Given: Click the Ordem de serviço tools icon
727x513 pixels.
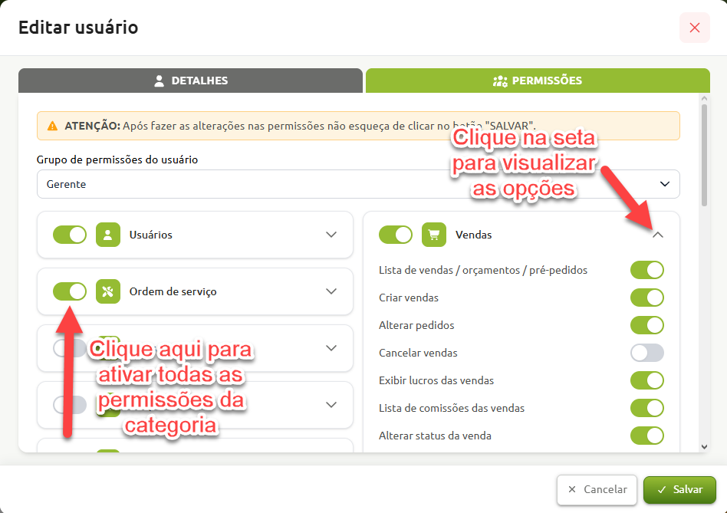Looking at the screenshot, I should click(x=108, y=291).
